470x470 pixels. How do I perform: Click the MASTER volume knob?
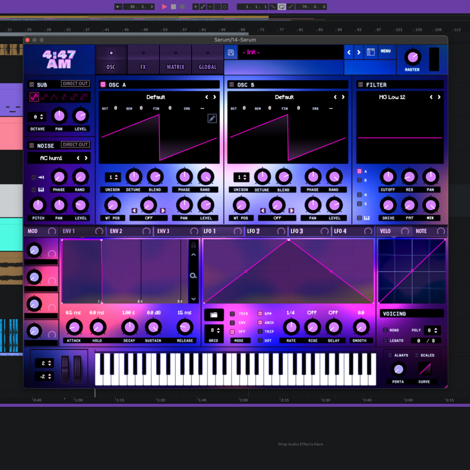click(x=412, y=57)
